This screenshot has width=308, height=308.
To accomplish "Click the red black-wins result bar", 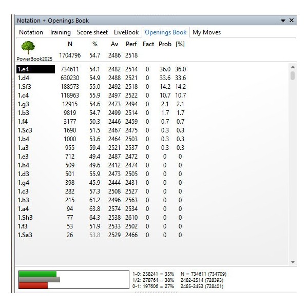I will point(33,285).
